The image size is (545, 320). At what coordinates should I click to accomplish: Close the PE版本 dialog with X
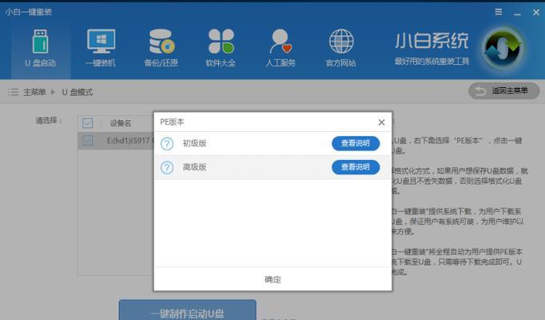click(381, 122)
